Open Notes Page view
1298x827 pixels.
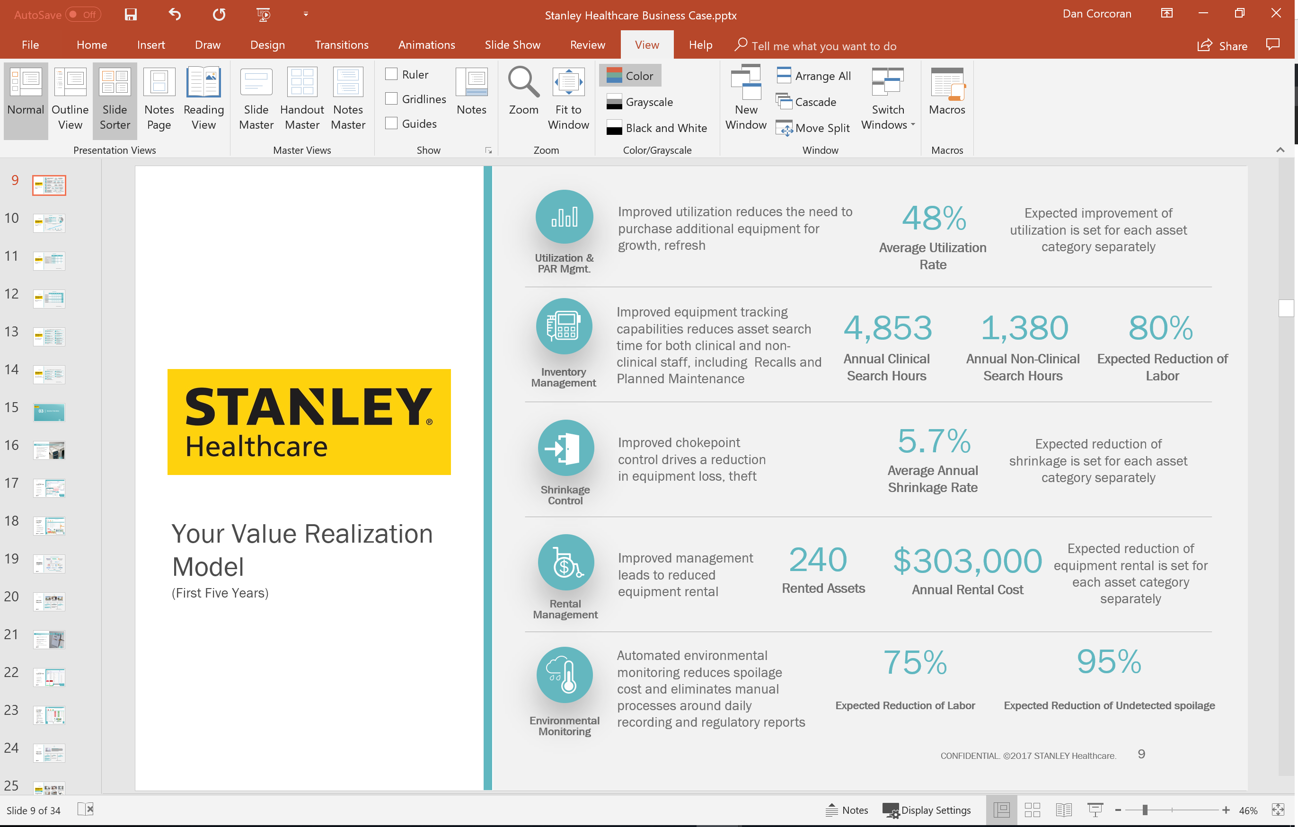(159, 100)
